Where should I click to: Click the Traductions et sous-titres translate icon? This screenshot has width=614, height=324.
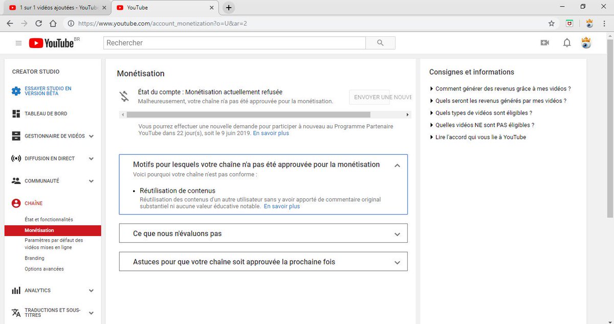click(16, 313)
